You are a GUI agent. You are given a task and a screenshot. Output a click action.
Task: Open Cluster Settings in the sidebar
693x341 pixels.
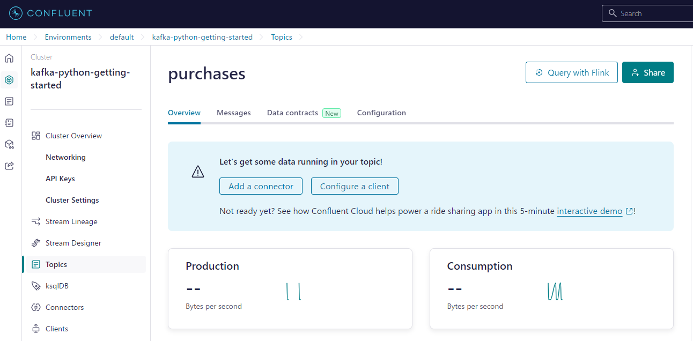[72, 200]
